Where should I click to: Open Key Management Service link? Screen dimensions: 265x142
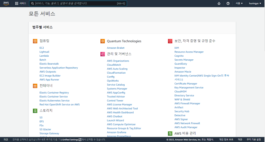click(x=189, y=88)
